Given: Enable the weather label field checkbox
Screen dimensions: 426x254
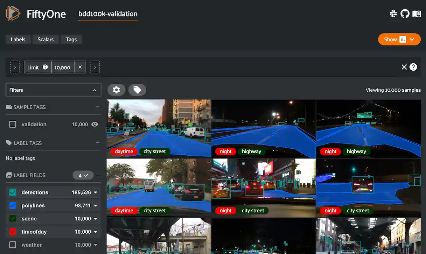Looking at the screenshot, I should 13,245.
